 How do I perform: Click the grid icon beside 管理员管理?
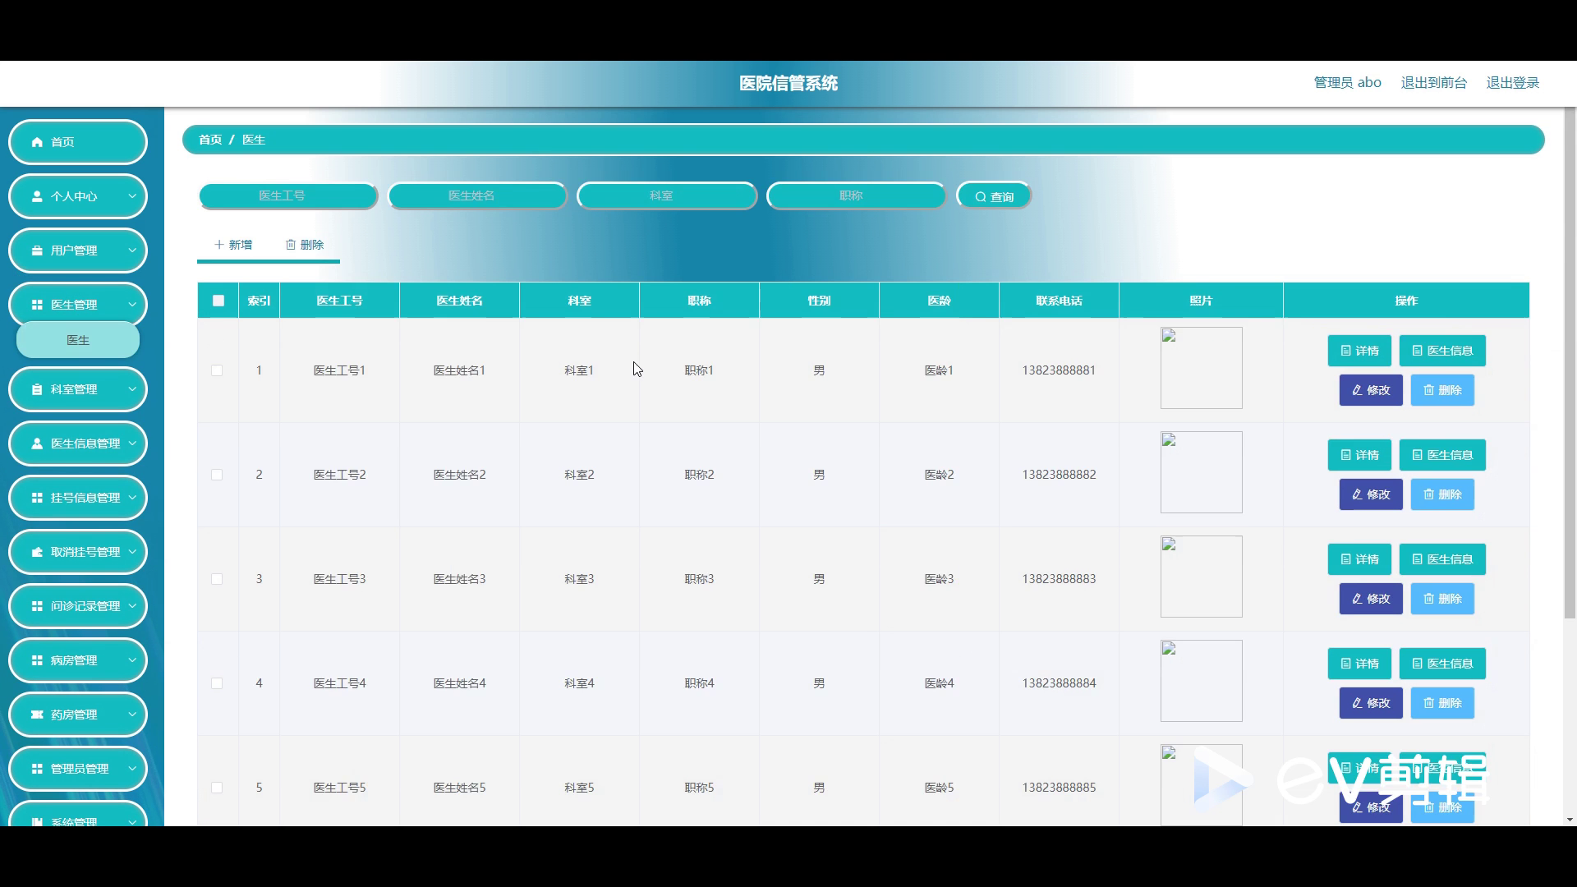pos(37,769)
